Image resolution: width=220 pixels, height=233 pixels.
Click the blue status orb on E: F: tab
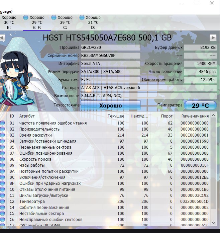point(26,17)
